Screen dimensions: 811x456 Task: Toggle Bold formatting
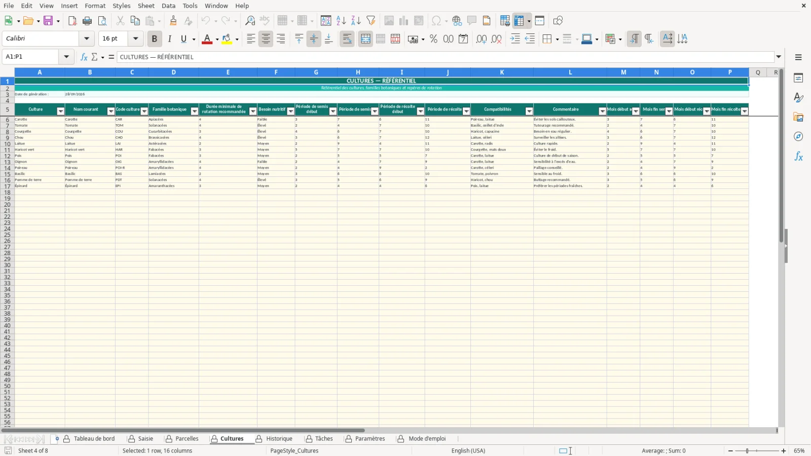click(155, 39)
